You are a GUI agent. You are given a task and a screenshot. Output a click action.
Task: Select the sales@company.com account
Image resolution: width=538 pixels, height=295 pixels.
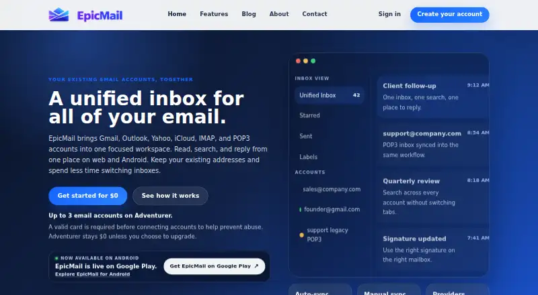(x=330, y=189)
